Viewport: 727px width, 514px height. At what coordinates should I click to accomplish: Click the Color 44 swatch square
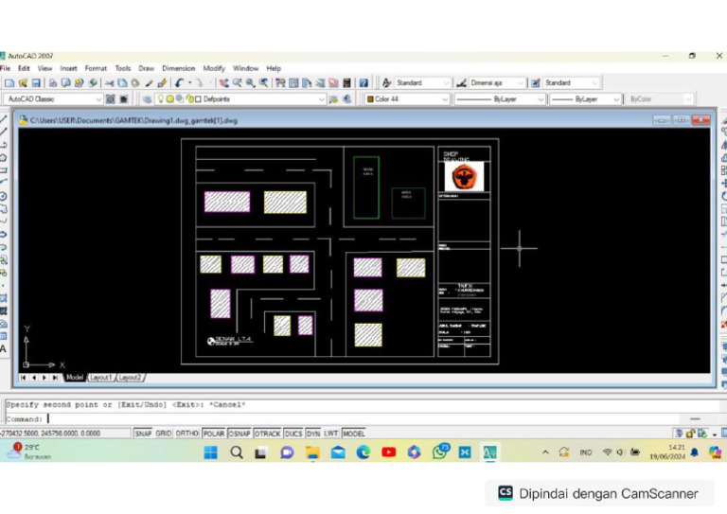click(x=370, y=99)
